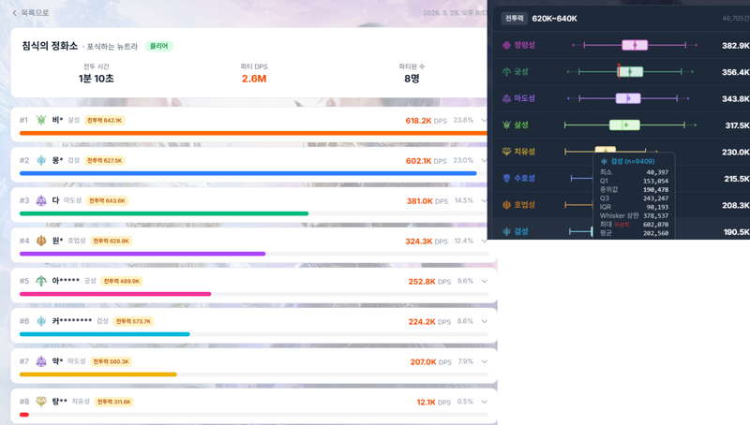The width and height of the screenshot is (750, 425).
Task: Click the green DPS bar of rank #3
Action: [164, 213]
